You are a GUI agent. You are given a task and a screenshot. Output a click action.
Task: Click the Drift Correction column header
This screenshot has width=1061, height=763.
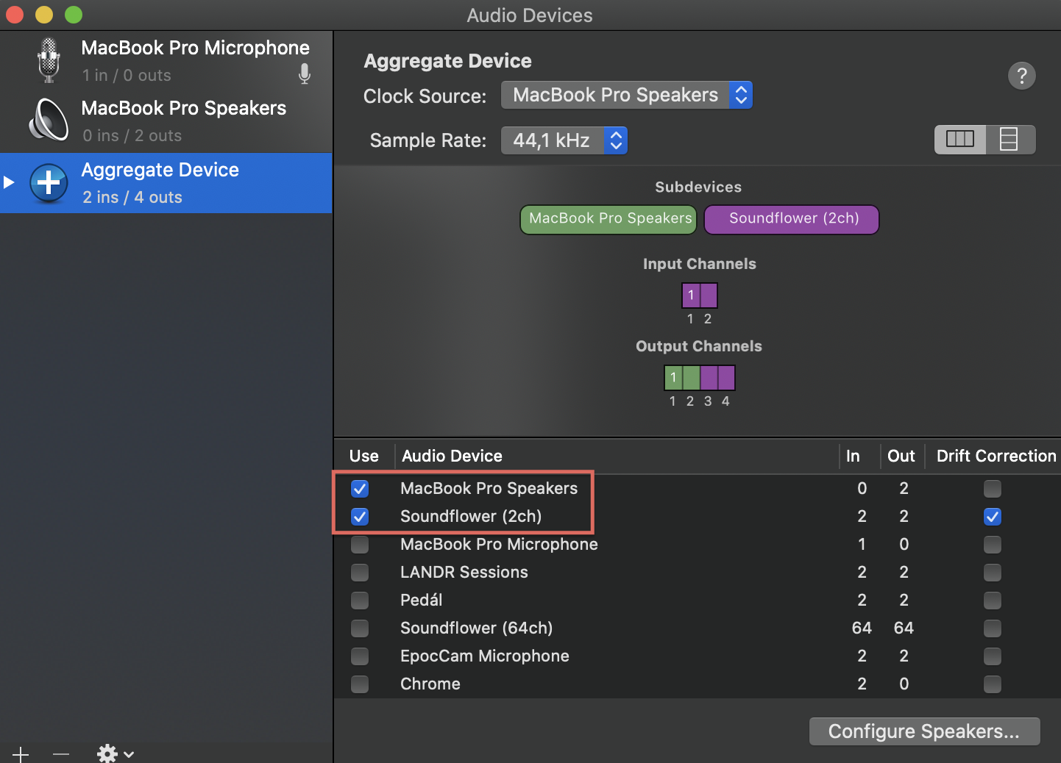point(996,456)
